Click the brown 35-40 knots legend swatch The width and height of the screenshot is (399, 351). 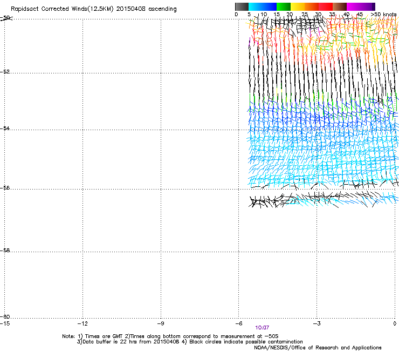340,6
